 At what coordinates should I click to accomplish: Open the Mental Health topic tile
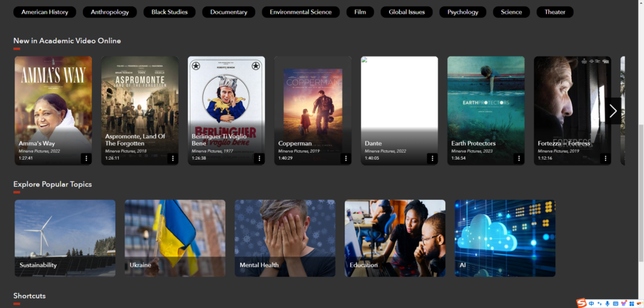(285, 238)
